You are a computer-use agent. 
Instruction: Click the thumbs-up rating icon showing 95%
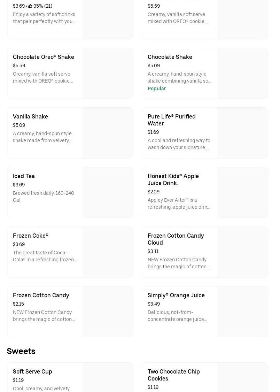(x=30, y=6)
